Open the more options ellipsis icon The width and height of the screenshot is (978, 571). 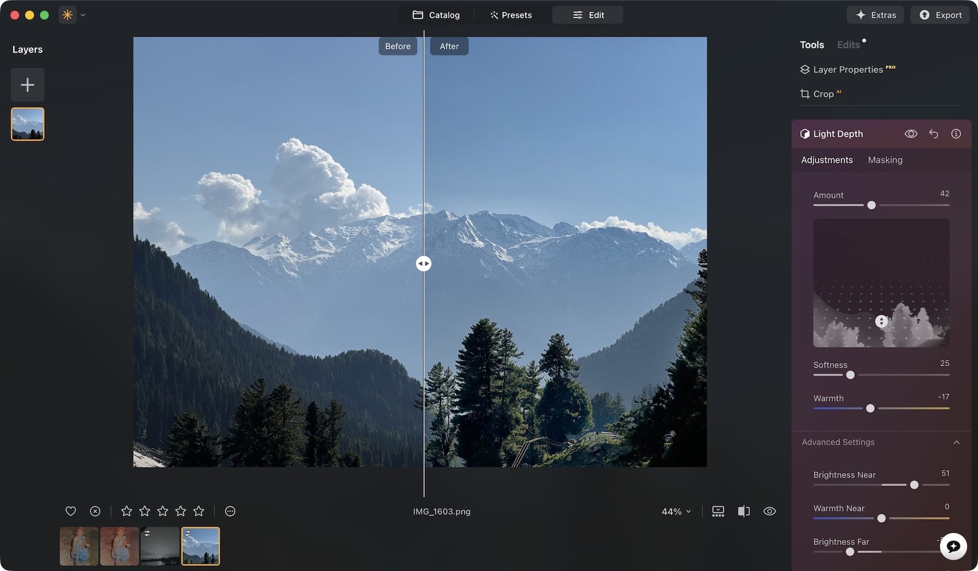point(230,511)
